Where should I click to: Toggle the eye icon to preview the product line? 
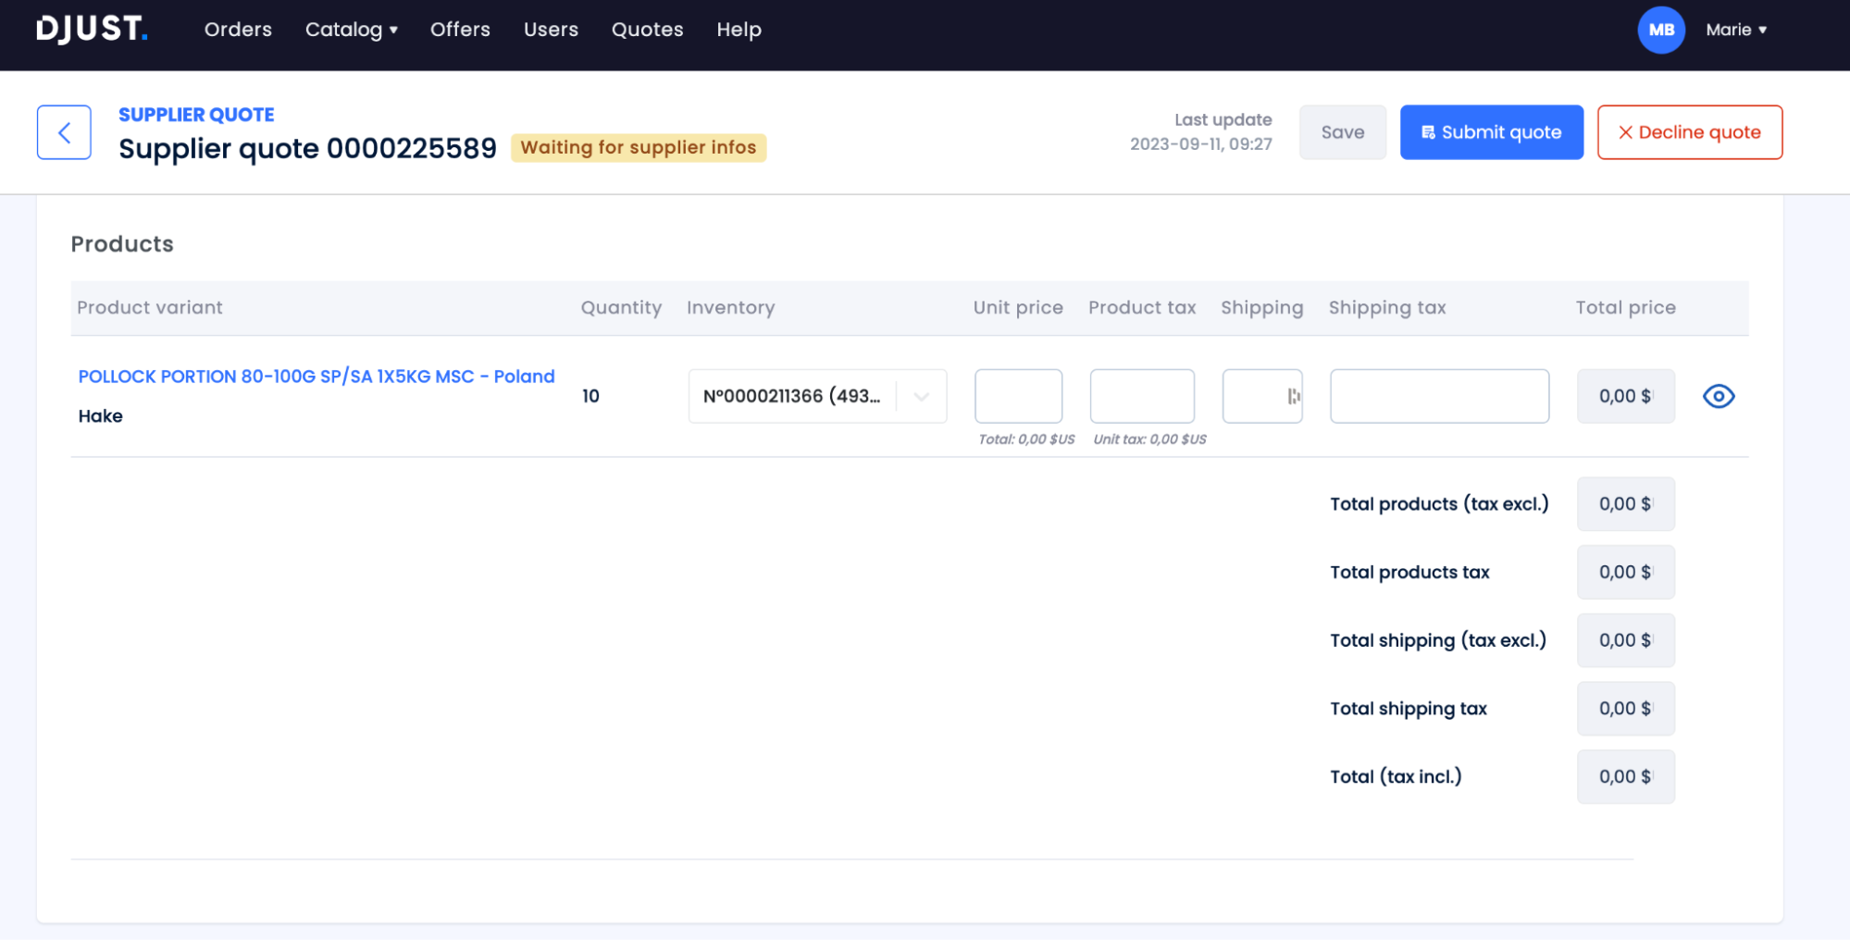point(1719,396)
